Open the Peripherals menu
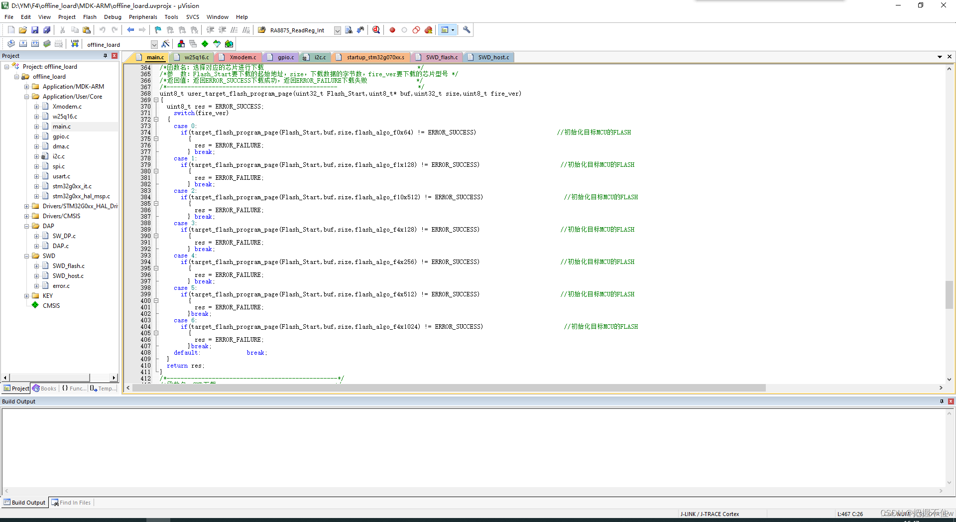This screenshot has width=956, height=522. [x=143, y=17]
